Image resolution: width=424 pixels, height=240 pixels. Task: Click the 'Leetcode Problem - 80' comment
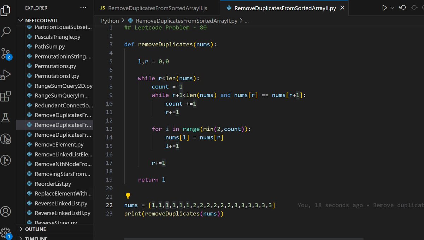click(165, 27)
